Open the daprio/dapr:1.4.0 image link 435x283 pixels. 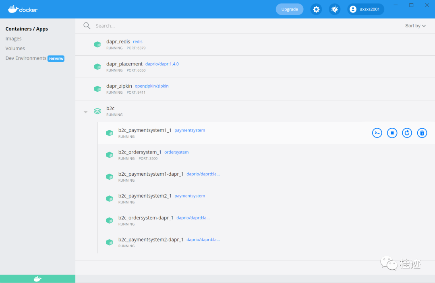162,64
